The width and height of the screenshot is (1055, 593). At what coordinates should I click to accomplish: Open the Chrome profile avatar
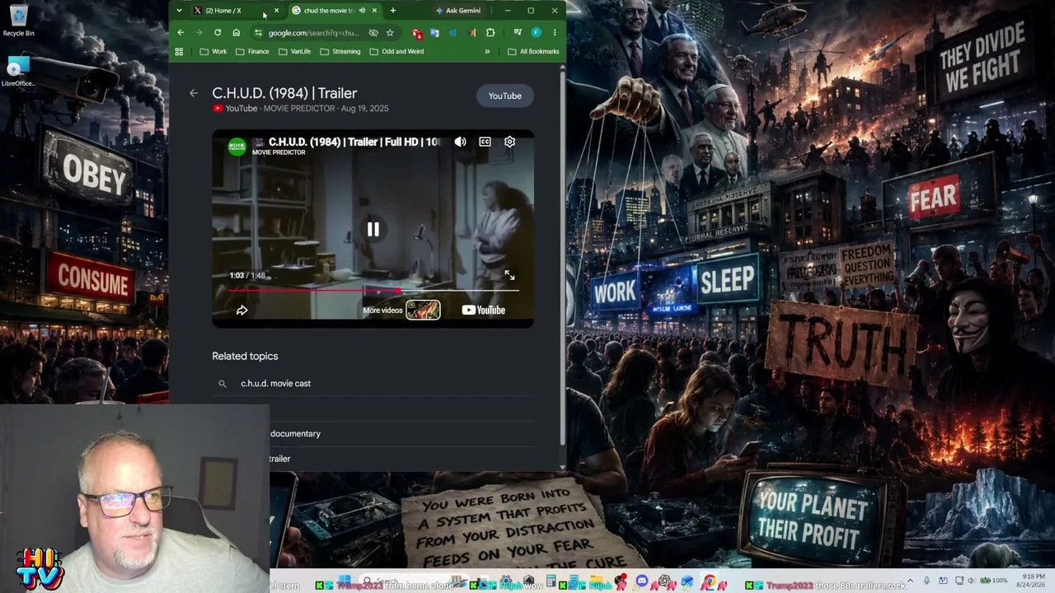(536, 33)
